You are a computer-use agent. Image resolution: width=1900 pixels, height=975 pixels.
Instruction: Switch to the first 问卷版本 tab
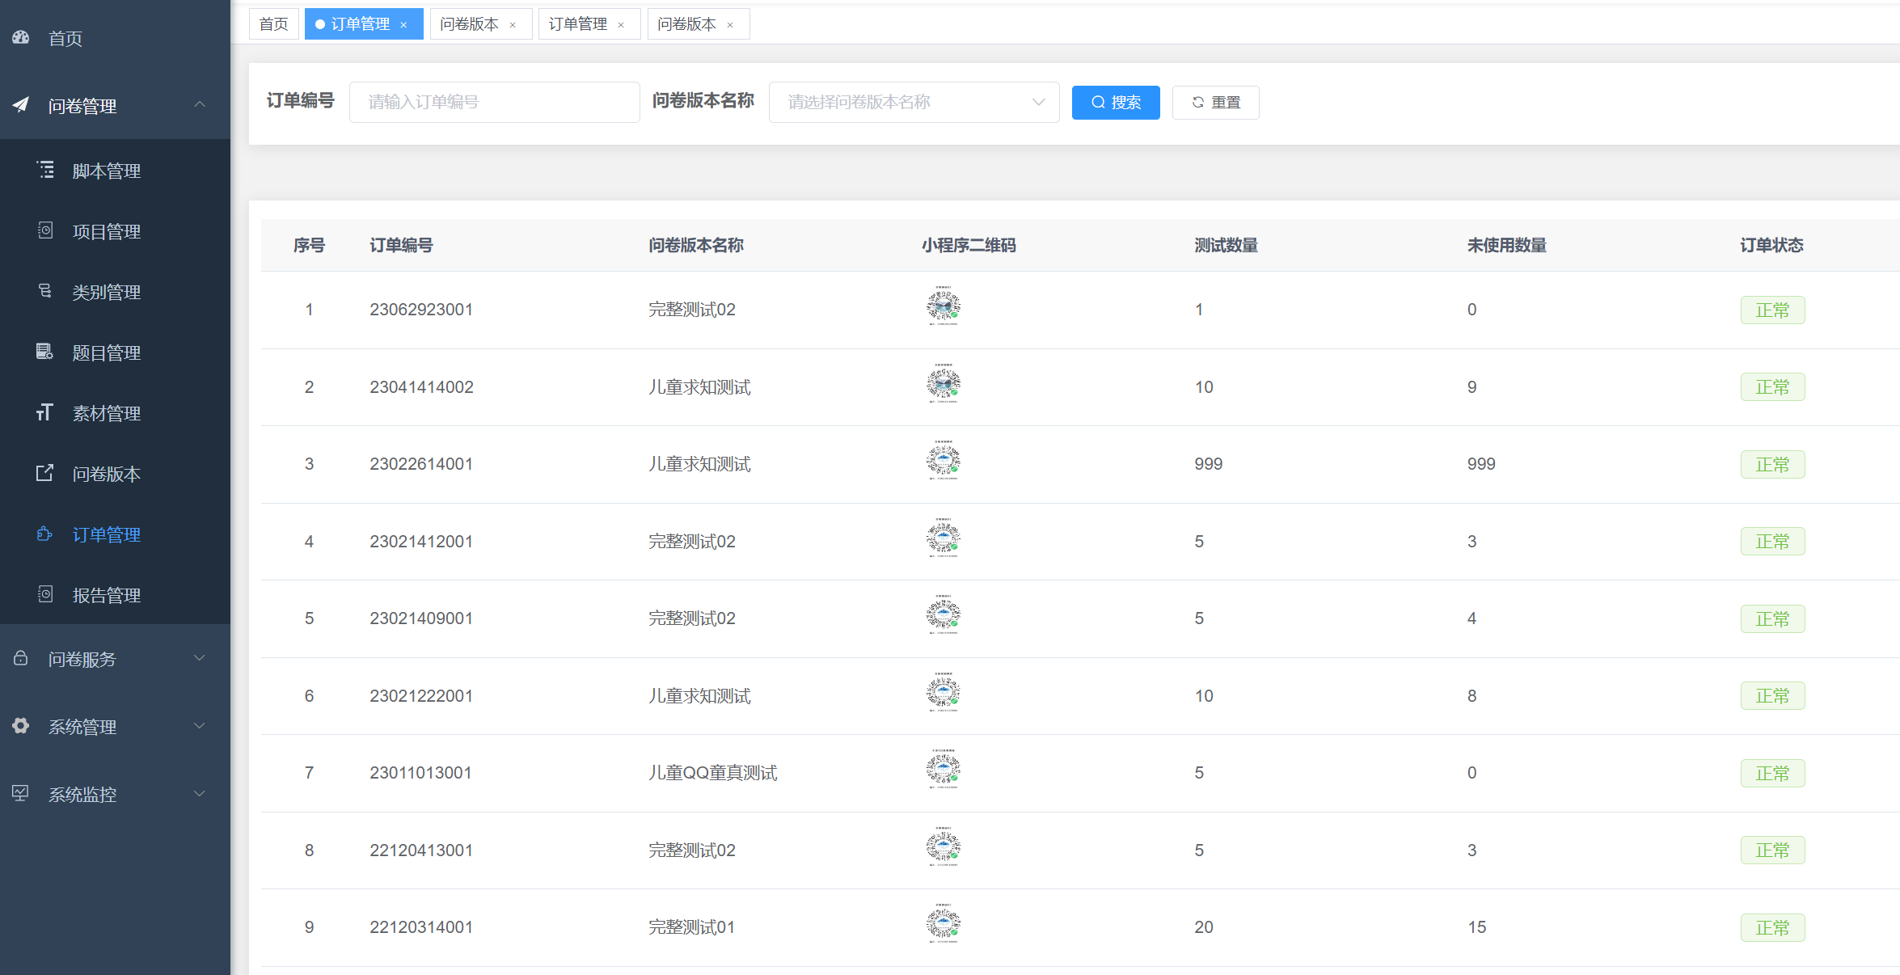[469, 24]
